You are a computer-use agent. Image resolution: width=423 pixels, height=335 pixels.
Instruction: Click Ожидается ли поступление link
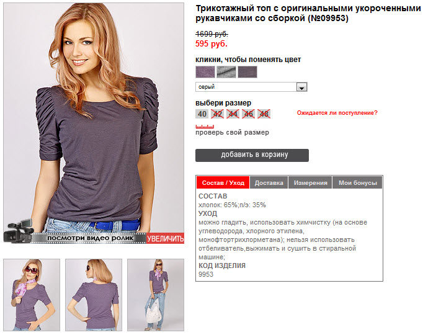(x=337, y=113)
